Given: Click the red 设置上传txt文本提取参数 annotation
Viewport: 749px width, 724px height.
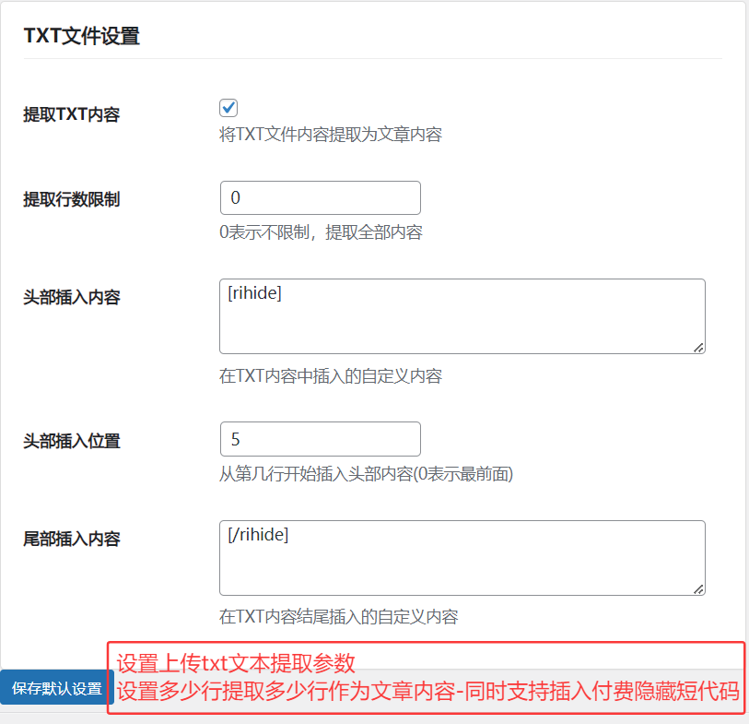Looking at the screenshot, I should (236, 662).
